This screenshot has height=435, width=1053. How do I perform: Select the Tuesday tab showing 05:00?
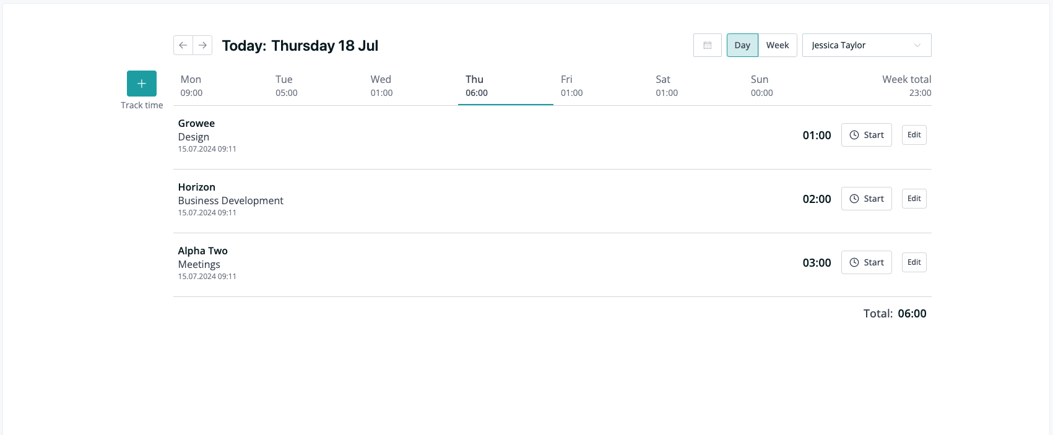[x=285, y=85]
